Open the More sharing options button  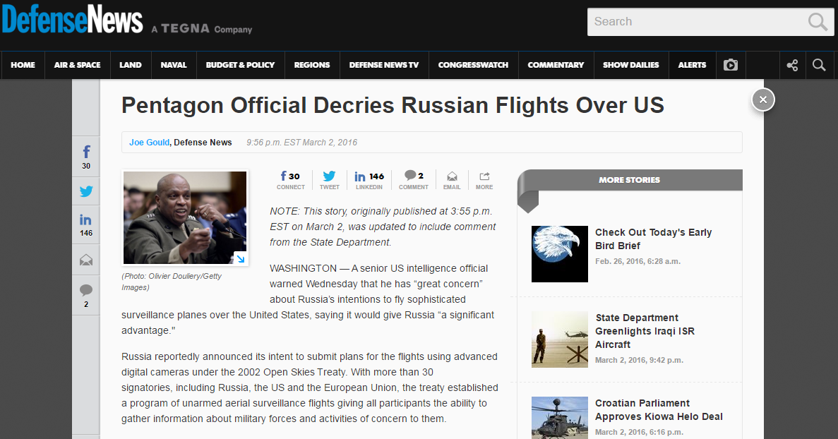click(484, 180)
